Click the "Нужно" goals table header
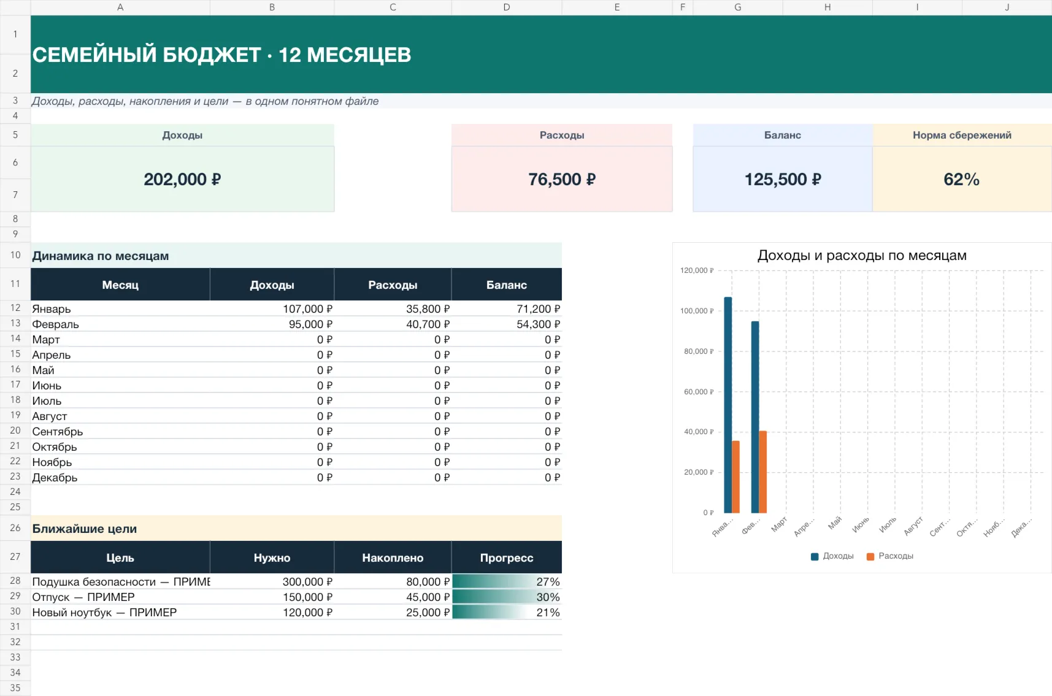The width and height of the screenshot is (1052, 696). click(x=272, y=557)
